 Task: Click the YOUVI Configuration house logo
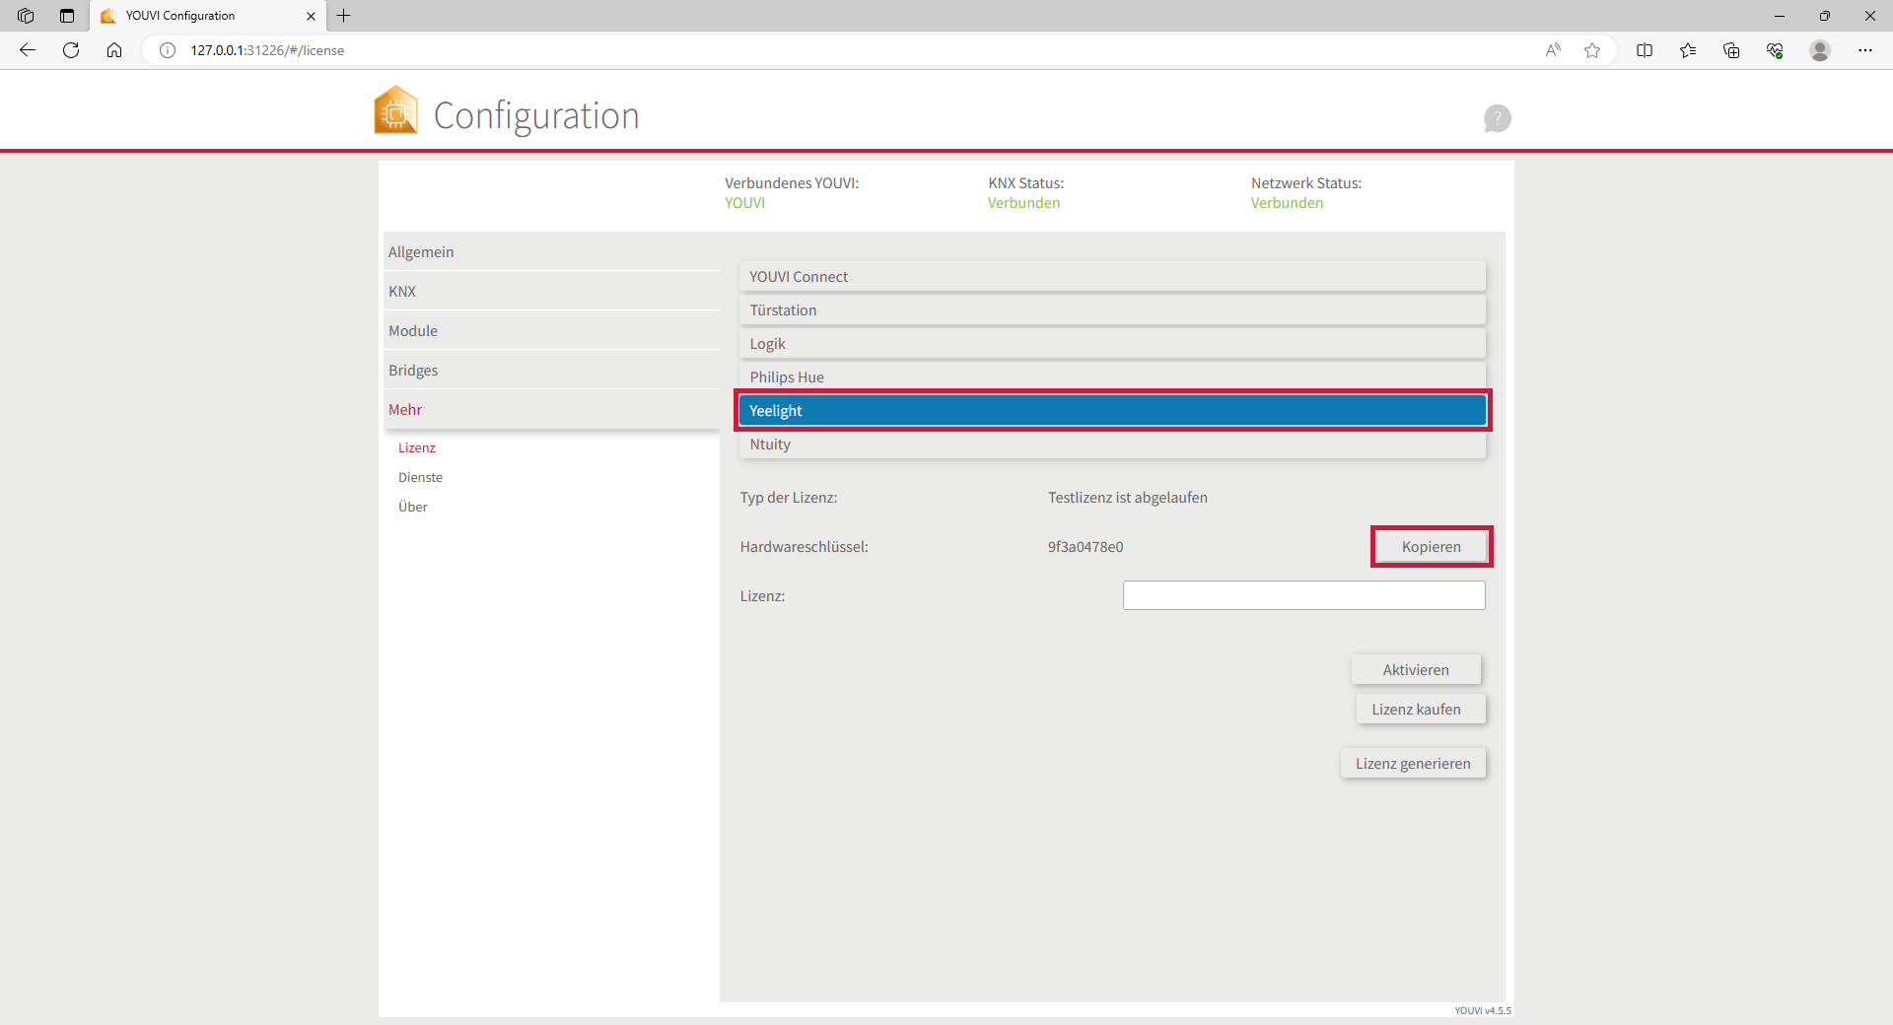click(395, 110)
